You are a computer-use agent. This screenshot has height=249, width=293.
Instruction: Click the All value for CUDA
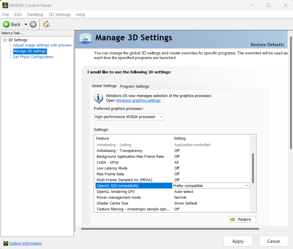tap(176, 162)
